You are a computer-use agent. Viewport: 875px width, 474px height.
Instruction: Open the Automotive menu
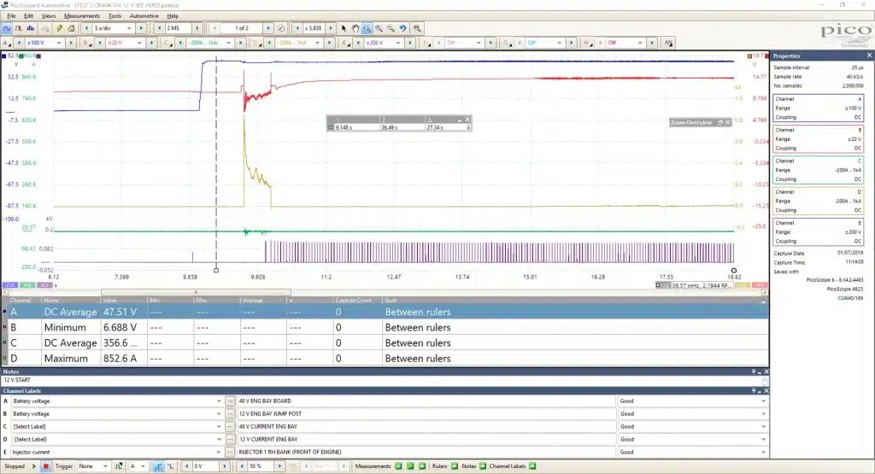click(x=144, y=16)
